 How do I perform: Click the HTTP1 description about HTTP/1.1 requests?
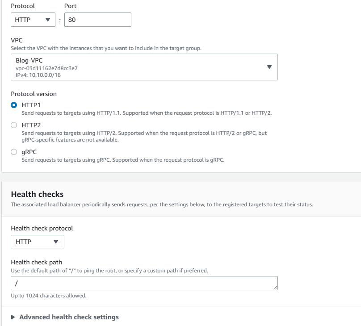point(147,113)
